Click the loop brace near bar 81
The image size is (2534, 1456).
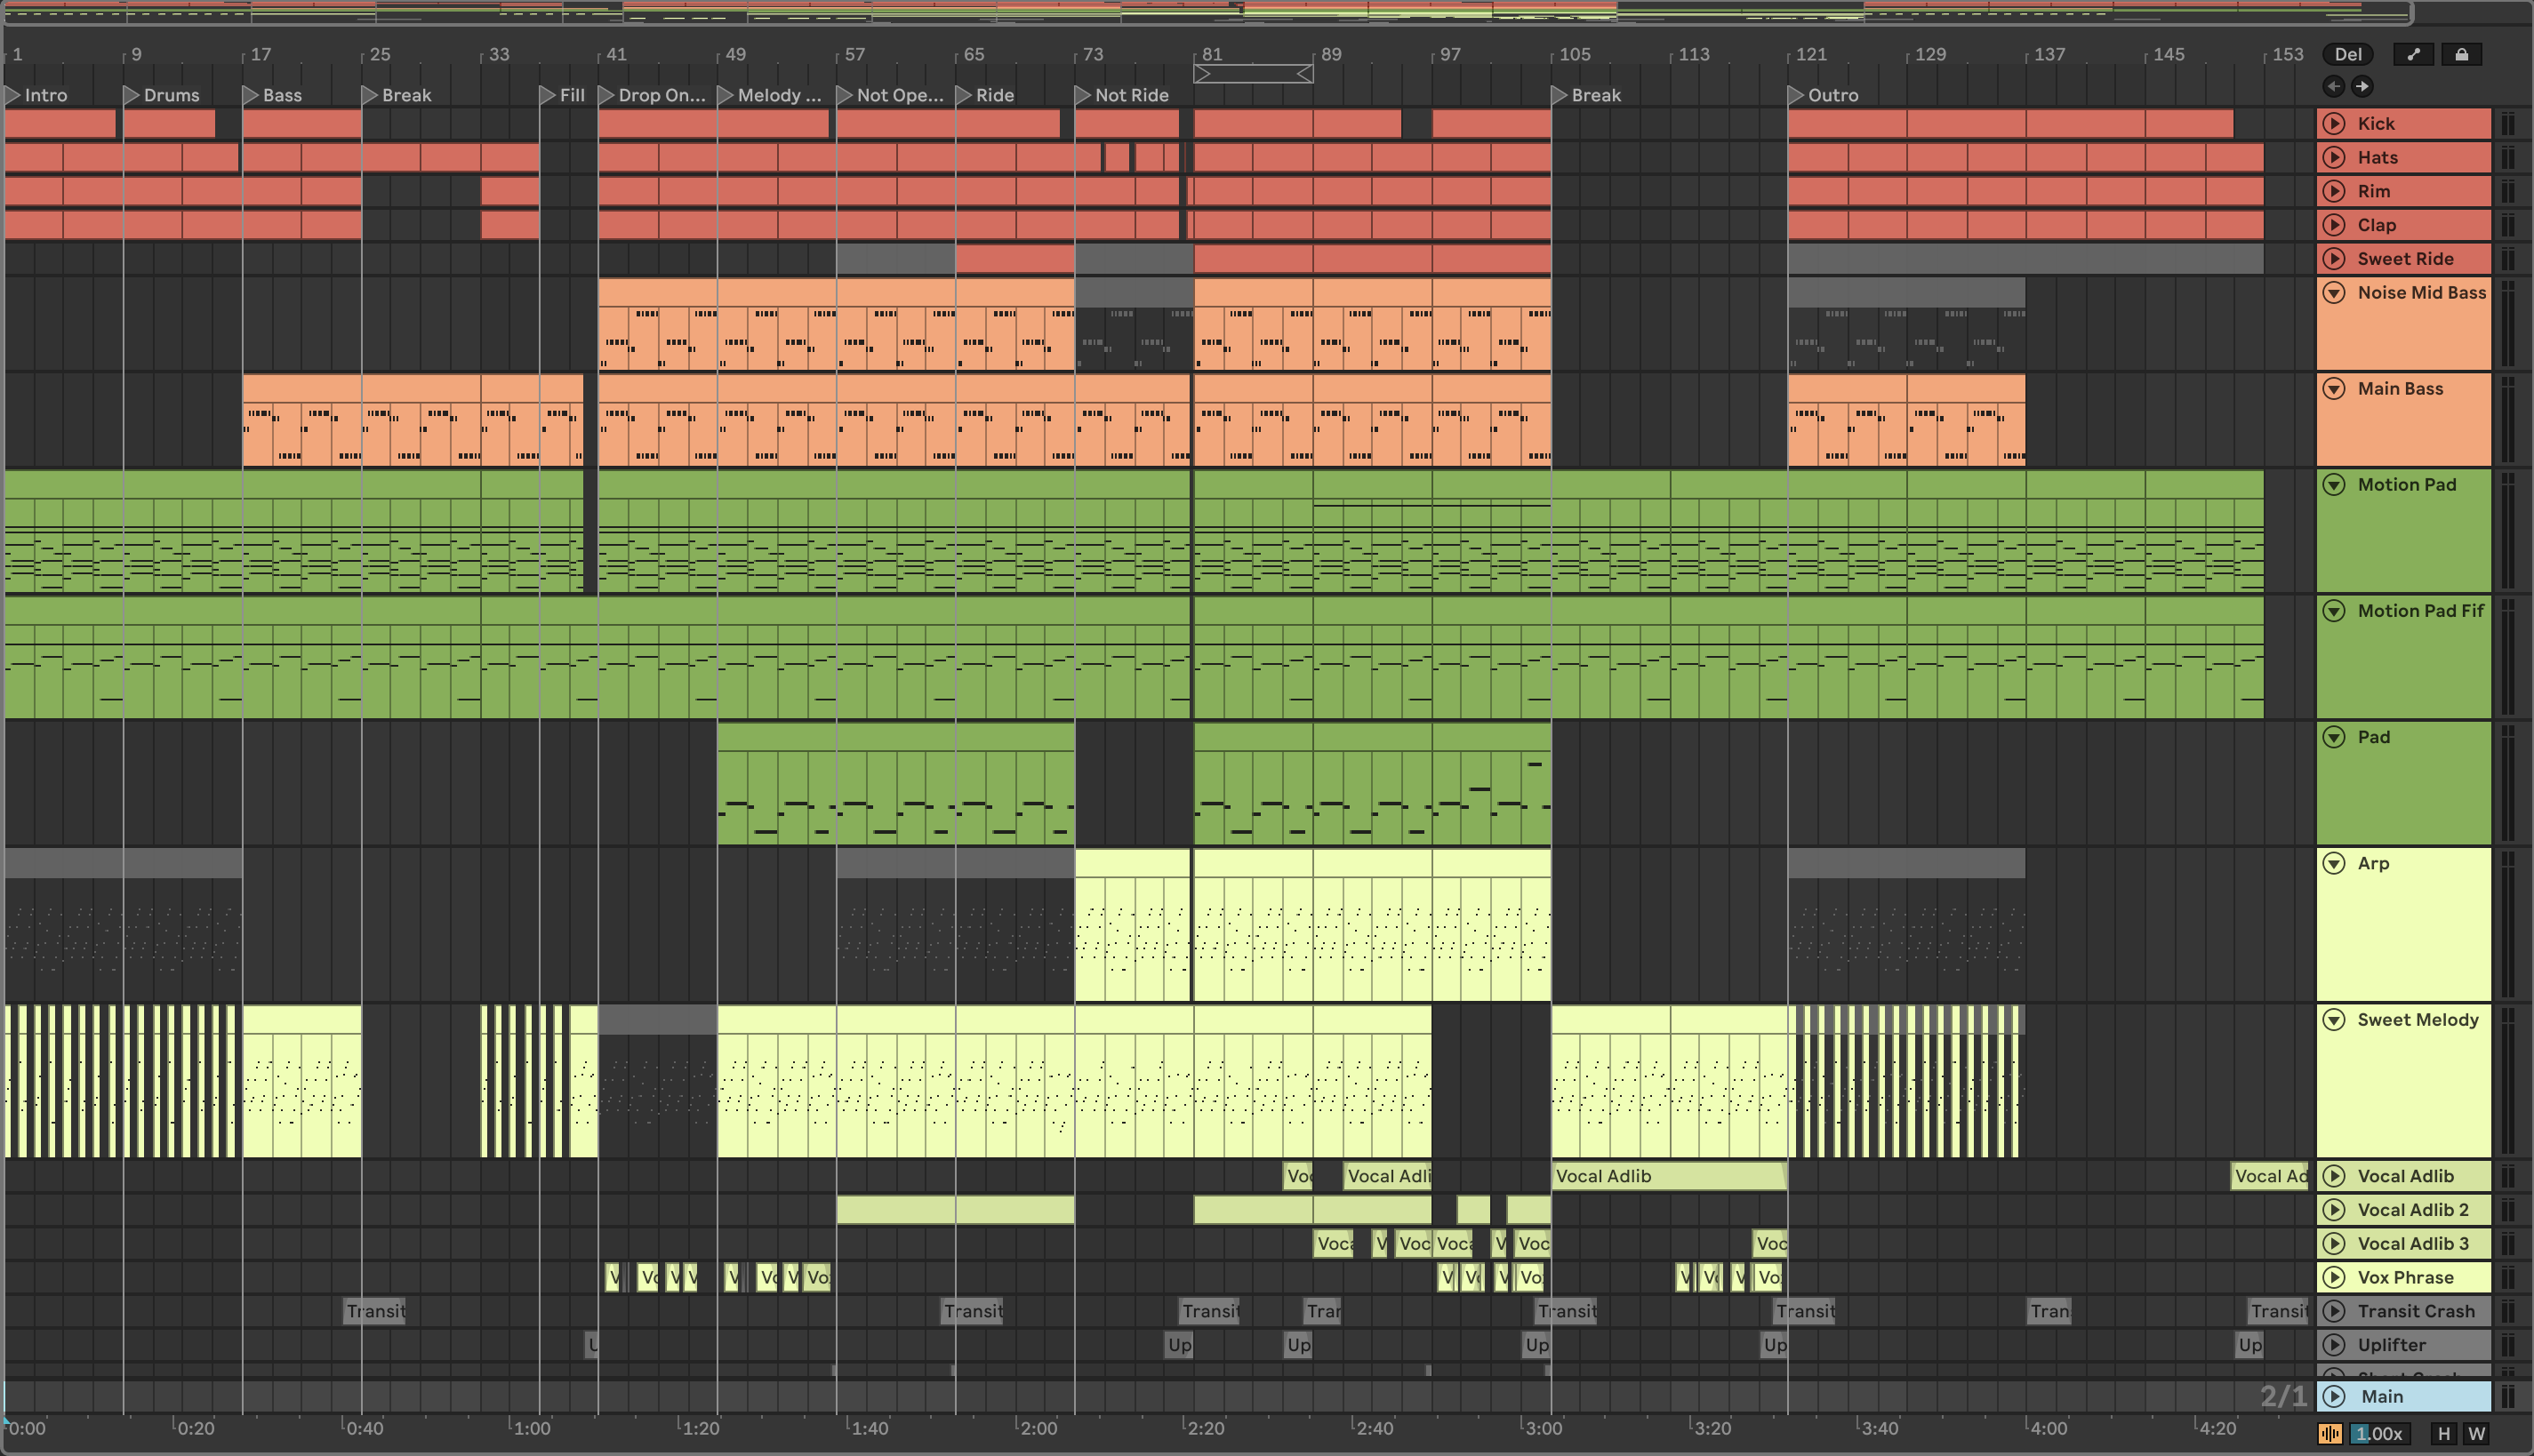1253,74
